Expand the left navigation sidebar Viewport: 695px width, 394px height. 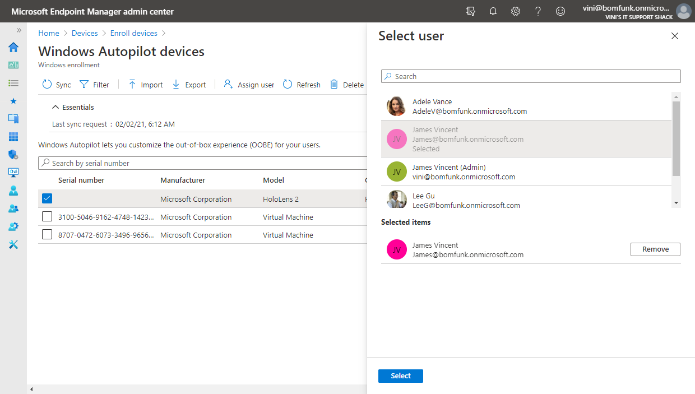[x=18, y=30]
